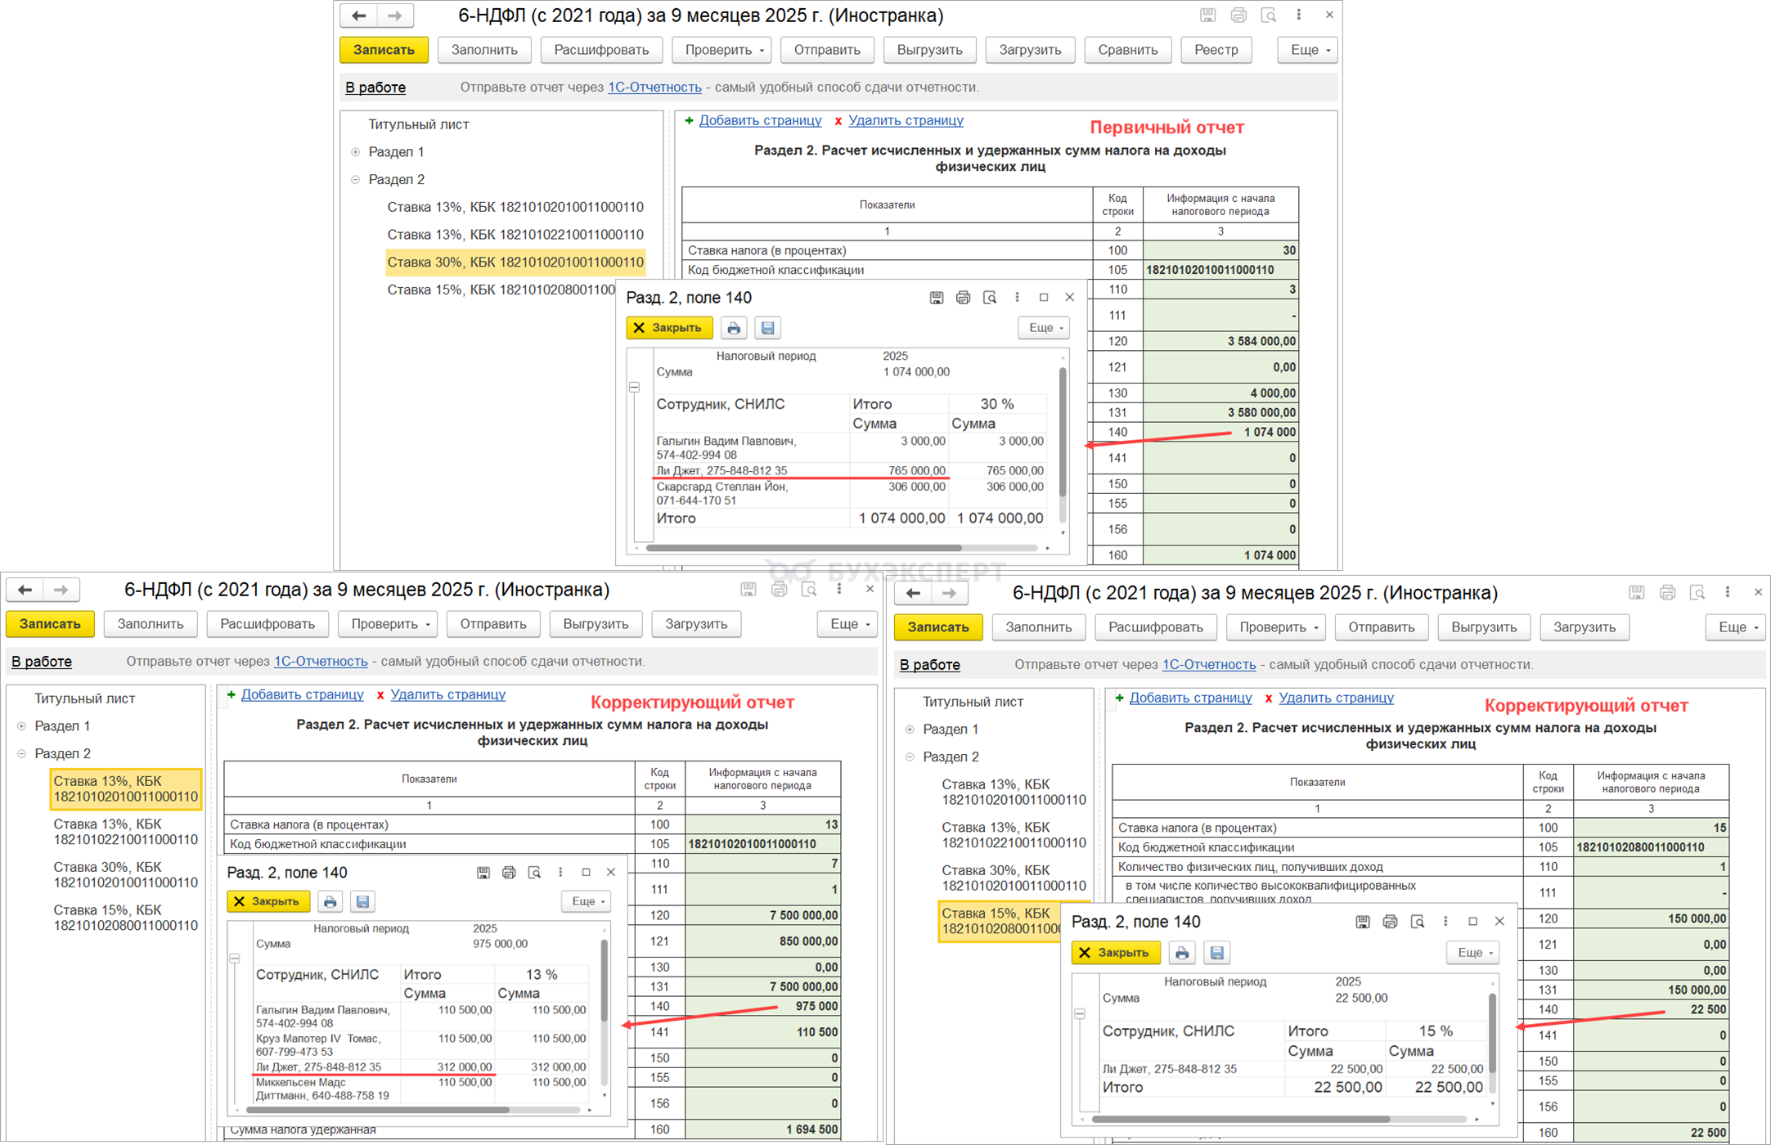Open the Проверить dropdown in the top window
Image resolution: width=1771 pixels, height=1145 pixels.
[722, 50]
